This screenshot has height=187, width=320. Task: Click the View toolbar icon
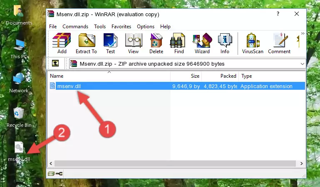pyautogui.click(x=133, y=43)
